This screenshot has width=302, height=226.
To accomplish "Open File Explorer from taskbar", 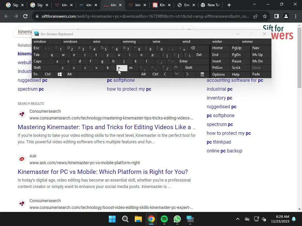I will point(138,219).
